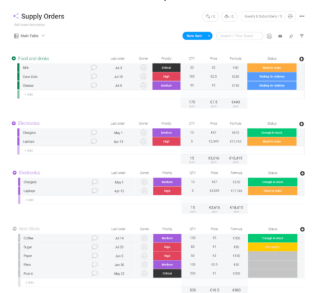Click the Cheese item name
318x293 pixels.
[28, 86]
